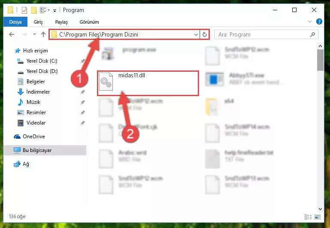Switch to the Giriş ribbon tab
Image resolution: width=330 pixels, height=228 pixels.
click(38, 22)
